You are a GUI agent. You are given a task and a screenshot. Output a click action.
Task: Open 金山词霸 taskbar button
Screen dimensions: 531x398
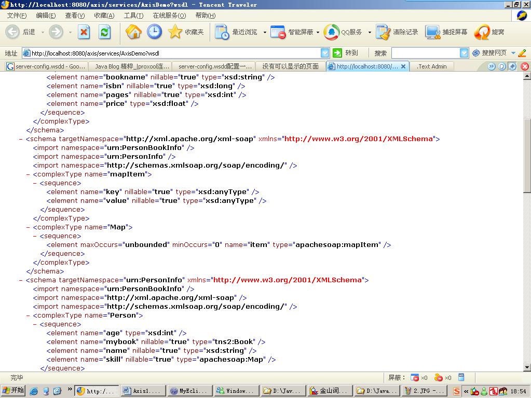[x=330, y=391]
